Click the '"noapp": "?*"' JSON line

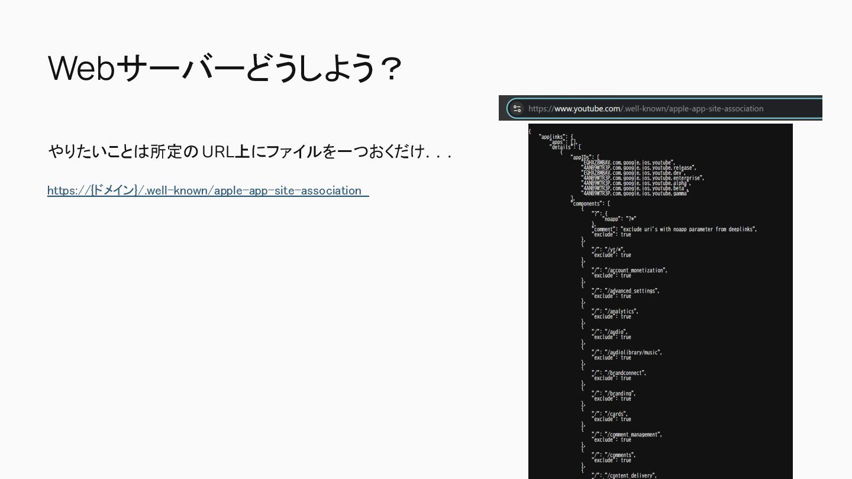click(619, 219)
